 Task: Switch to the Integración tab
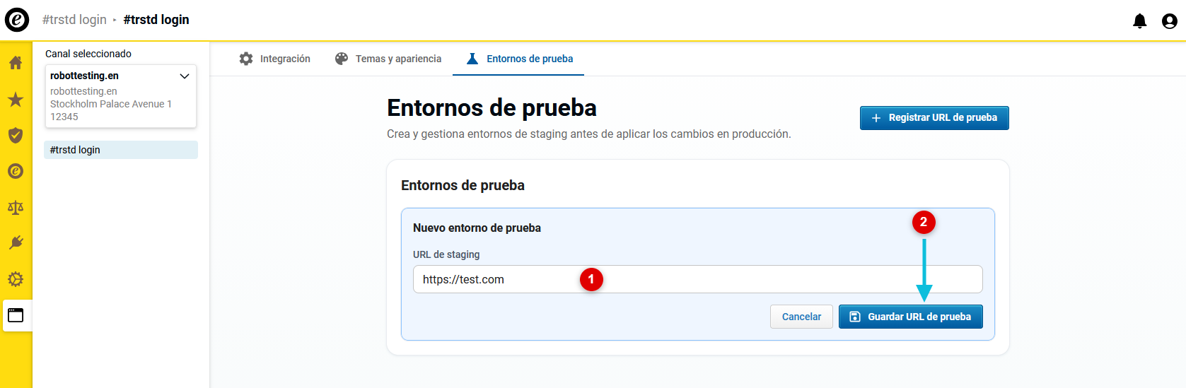274,59
